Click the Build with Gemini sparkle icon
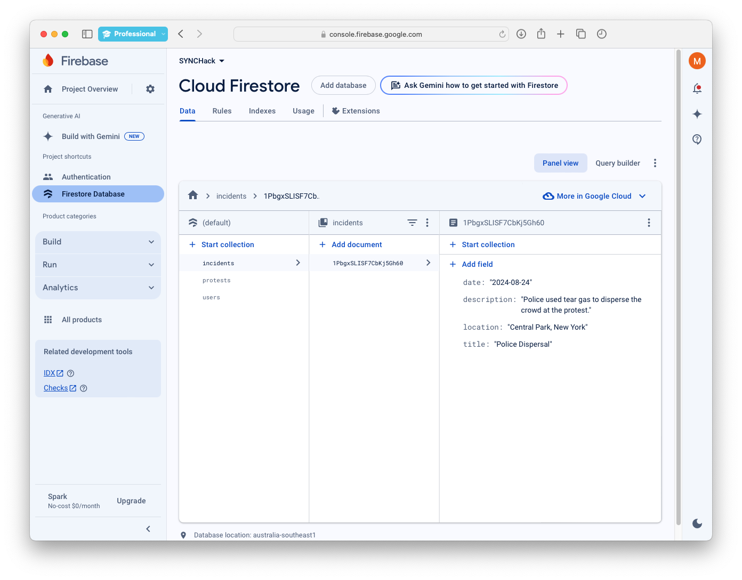The height and width of the screenshot is (580, 742). pos(48,136)
